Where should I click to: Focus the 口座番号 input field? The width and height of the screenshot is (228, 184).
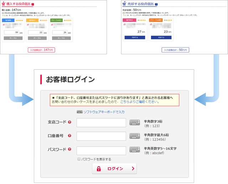point(101,136)
